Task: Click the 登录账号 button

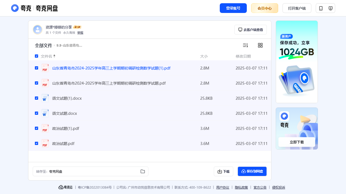Action: [x=233, y=8]
